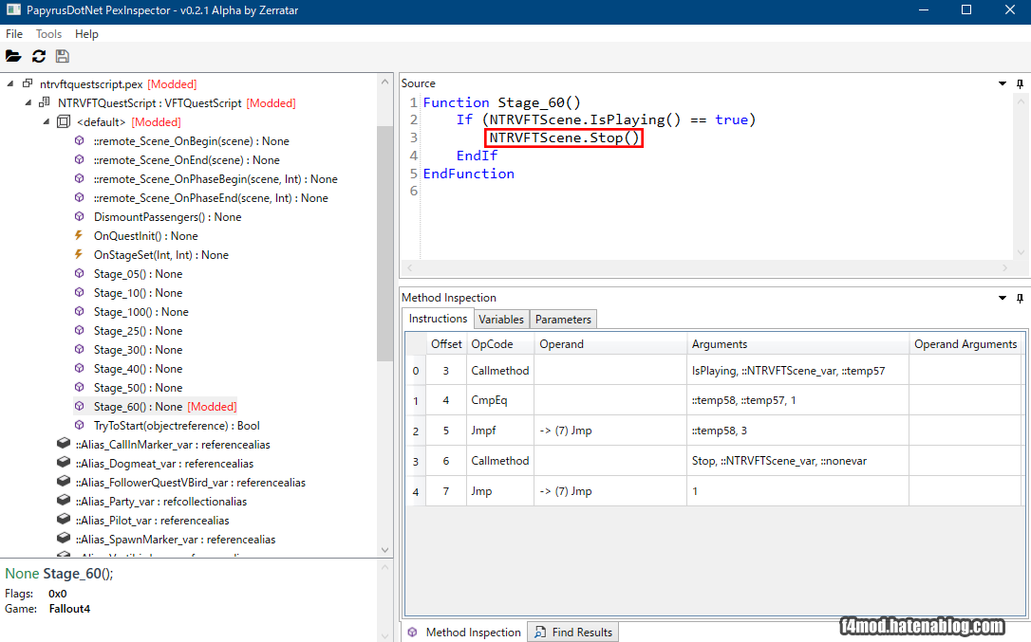Click method icon of ::remote_Scene_OnPhaseEnd
Screen dimensions: 1031x642
(x=80, y=197)
